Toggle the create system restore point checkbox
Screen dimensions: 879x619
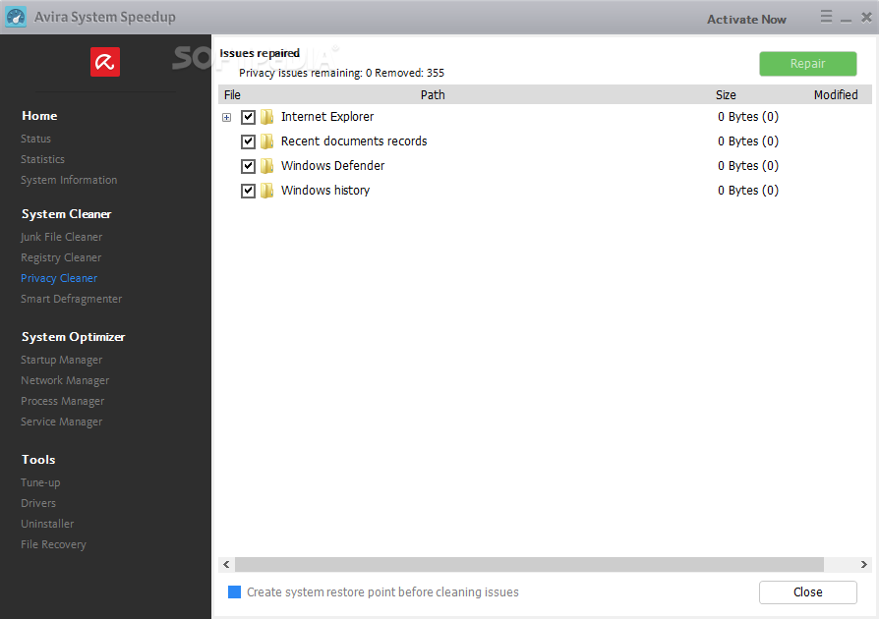(x=234, y=592)
